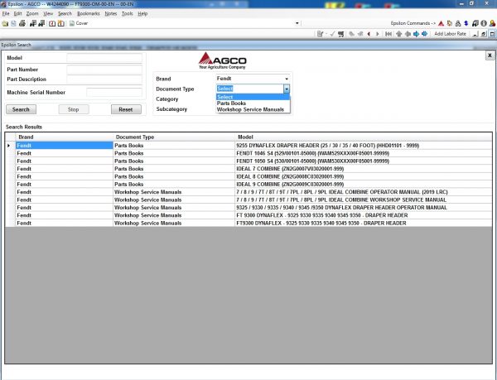The width and height of the screenshot is (497, 380).
Task: Select the FT9300 DYNAFLEX last row
Action: (x=248, y=223)
